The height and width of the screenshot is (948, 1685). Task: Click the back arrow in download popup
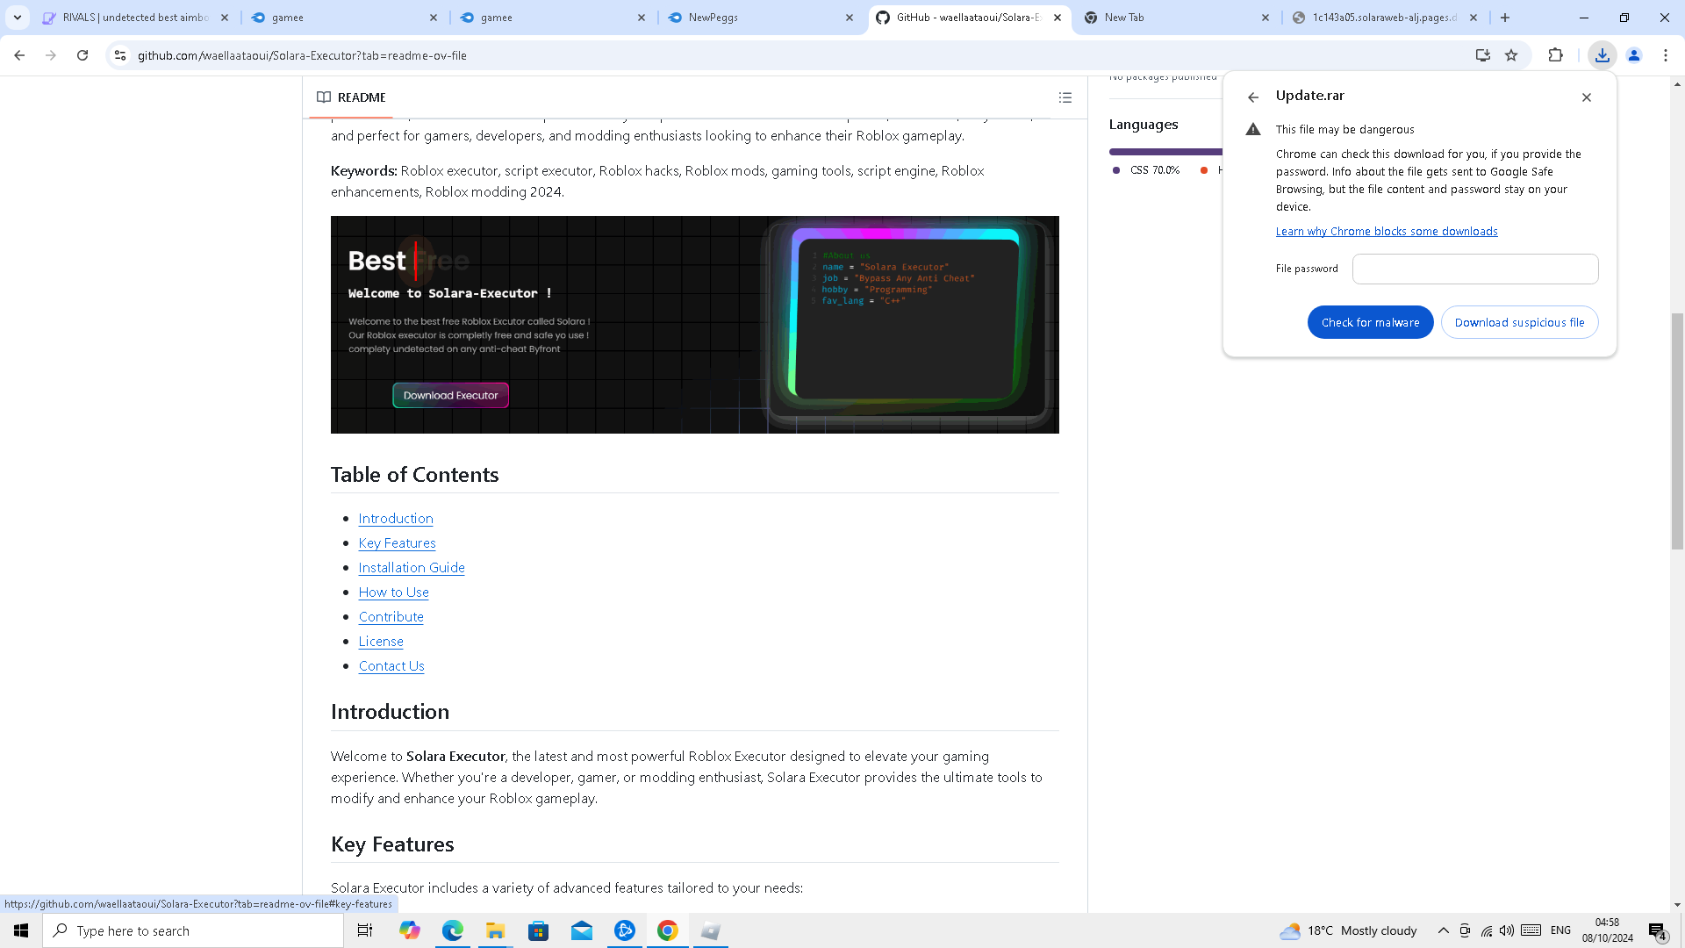tap(1253, 97)
